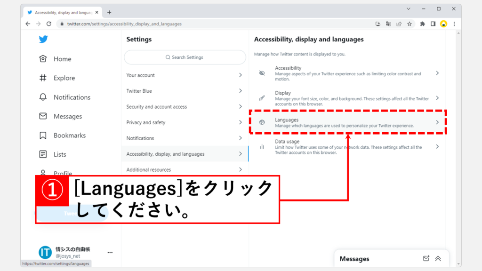Open Your account settings section

[185, 75]
